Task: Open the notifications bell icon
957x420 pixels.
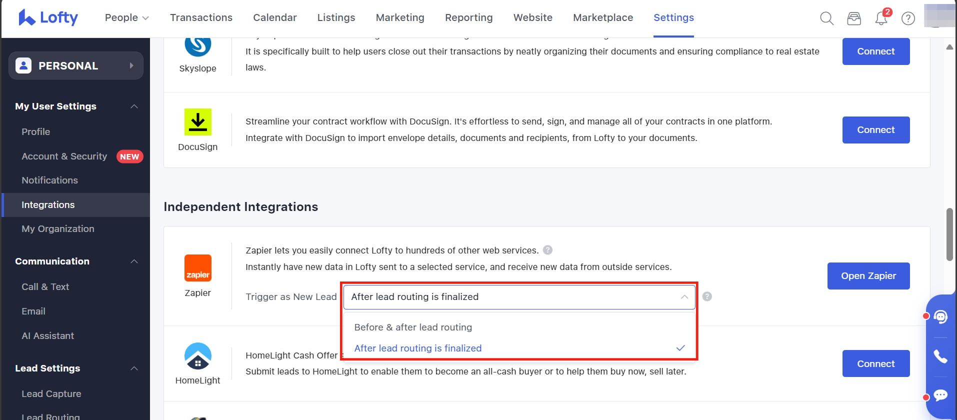Action: [x=880, y=18]
